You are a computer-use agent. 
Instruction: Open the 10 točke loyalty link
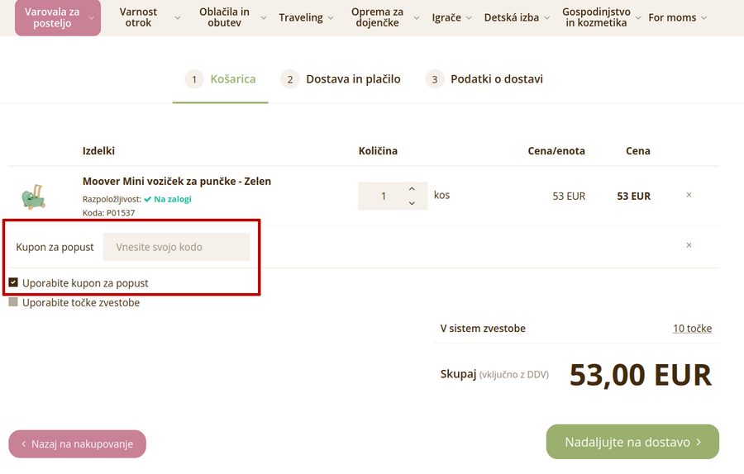(692, 329)
